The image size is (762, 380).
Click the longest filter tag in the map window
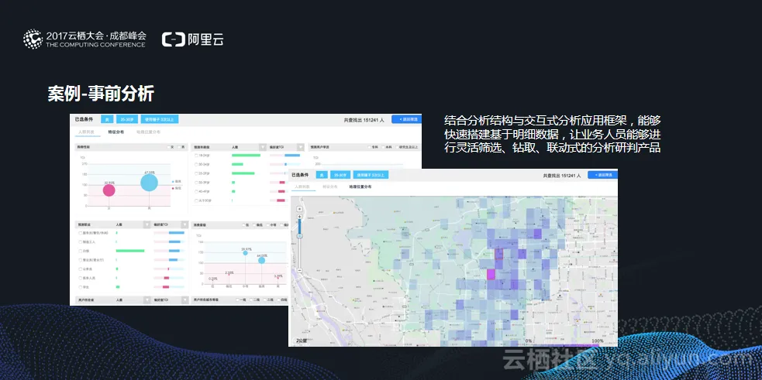pos(371,175)
